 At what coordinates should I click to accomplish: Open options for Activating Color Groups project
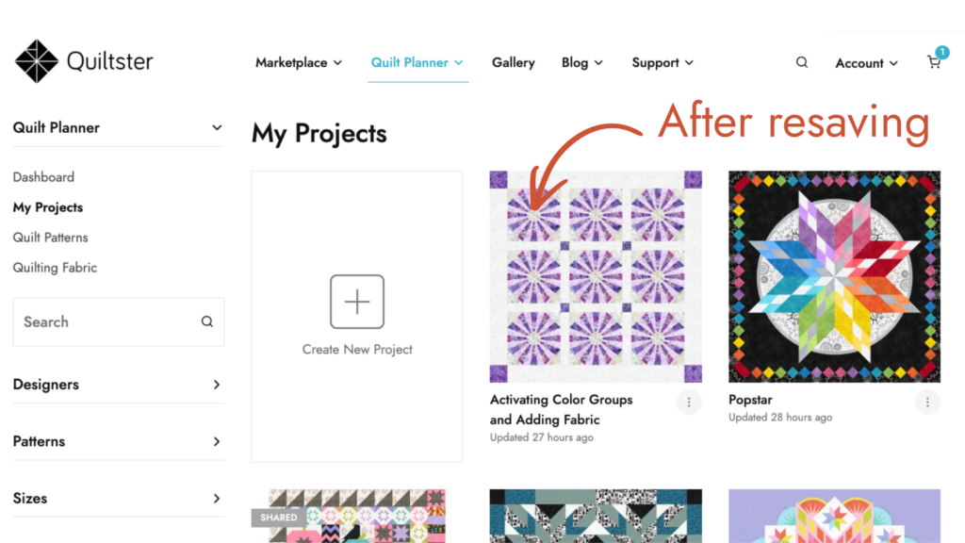689,403
